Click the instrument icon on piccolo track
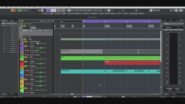The height and width of the screenshot is (104, 185). click(x=21, y=46)
